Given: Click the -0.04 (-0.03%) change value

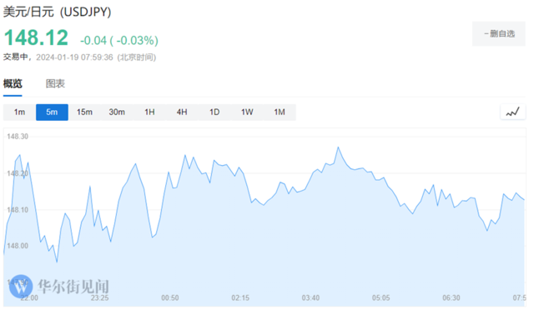Looking at the screenshot, I should tap(119, 41).
